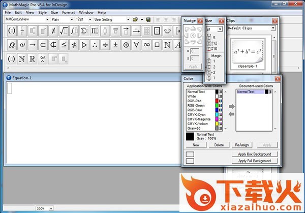Click the vertical nudge value field
305x213 pixels.
coord(195,58)
